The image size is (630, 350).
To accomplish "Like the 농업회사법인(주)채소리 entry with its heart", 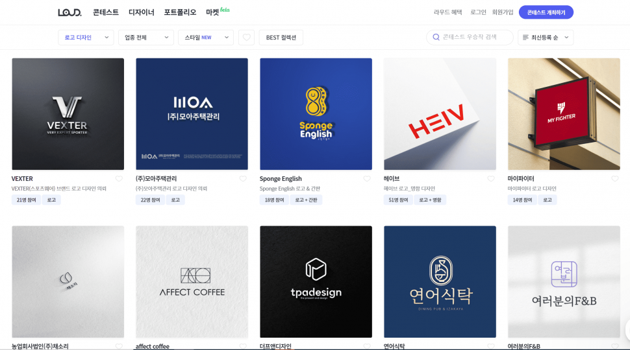I will click(119, 346).
